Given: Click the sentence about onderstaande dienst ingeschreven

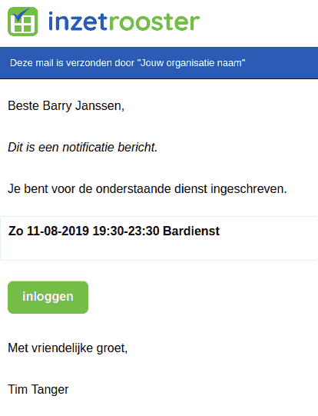Looking at the screenshot, I should [x=147, y=189].
